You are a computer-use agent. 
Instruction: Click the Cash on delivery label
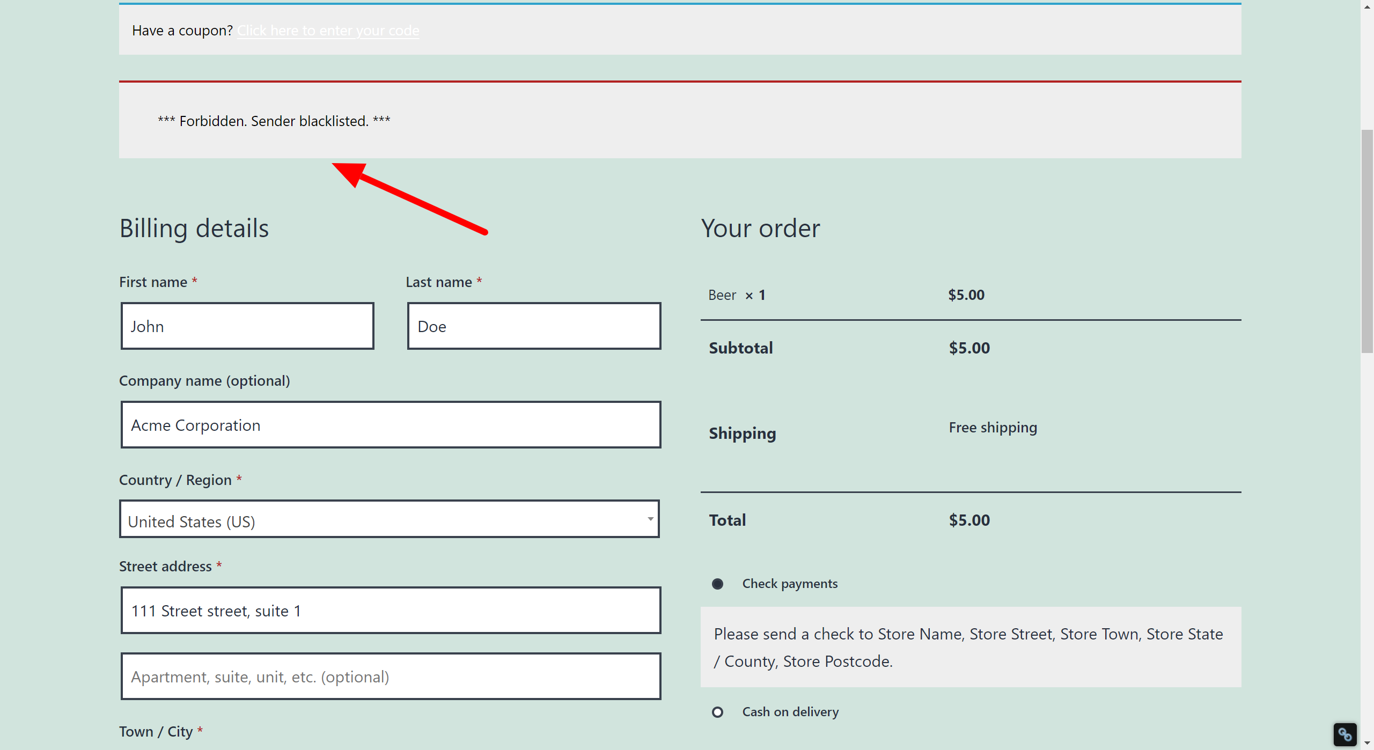click(x=790, y=712)
